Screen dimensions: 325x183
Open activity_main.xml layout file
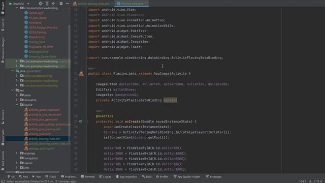coord(40,134)
